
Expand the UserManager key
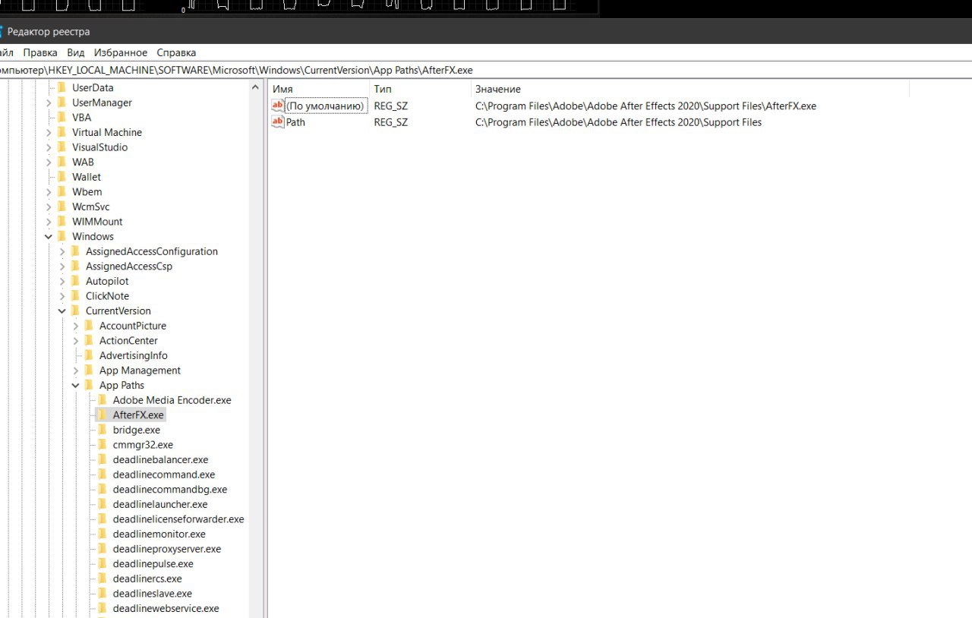[49, 102]
